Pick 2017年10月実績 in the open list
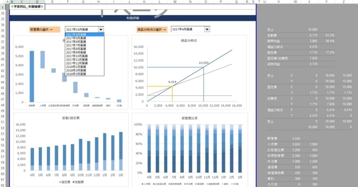This screenshot has height=187, width=358. tap(84, 56)
